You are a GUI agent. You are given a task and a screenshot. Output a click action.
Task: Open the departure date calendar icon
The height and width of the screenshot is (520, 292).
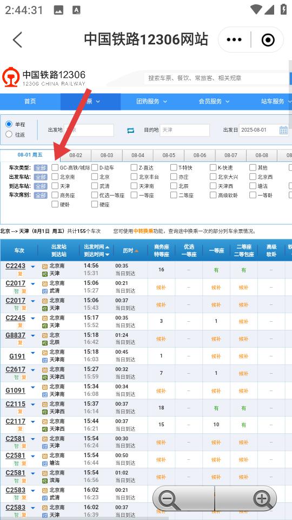(283, 130)
